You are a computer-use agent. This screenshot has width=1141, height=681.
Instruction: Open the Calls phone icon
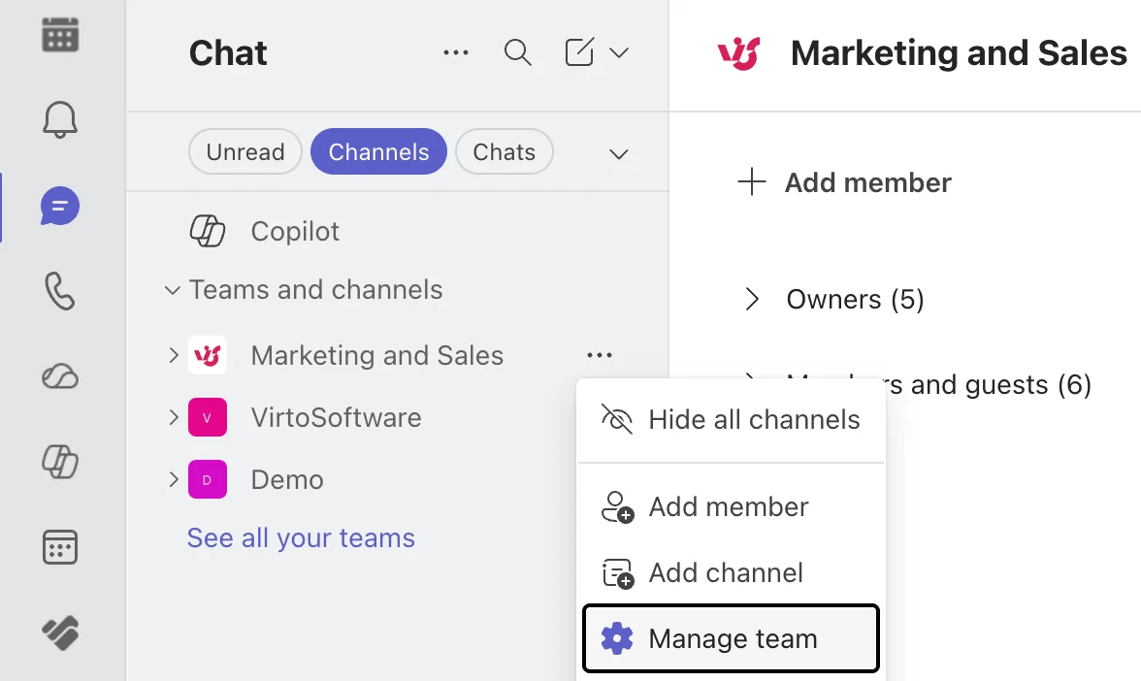click(60, 291)
